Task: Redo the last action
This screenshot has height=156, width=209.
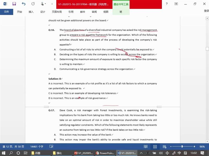Action: click(x=33, y=4)
